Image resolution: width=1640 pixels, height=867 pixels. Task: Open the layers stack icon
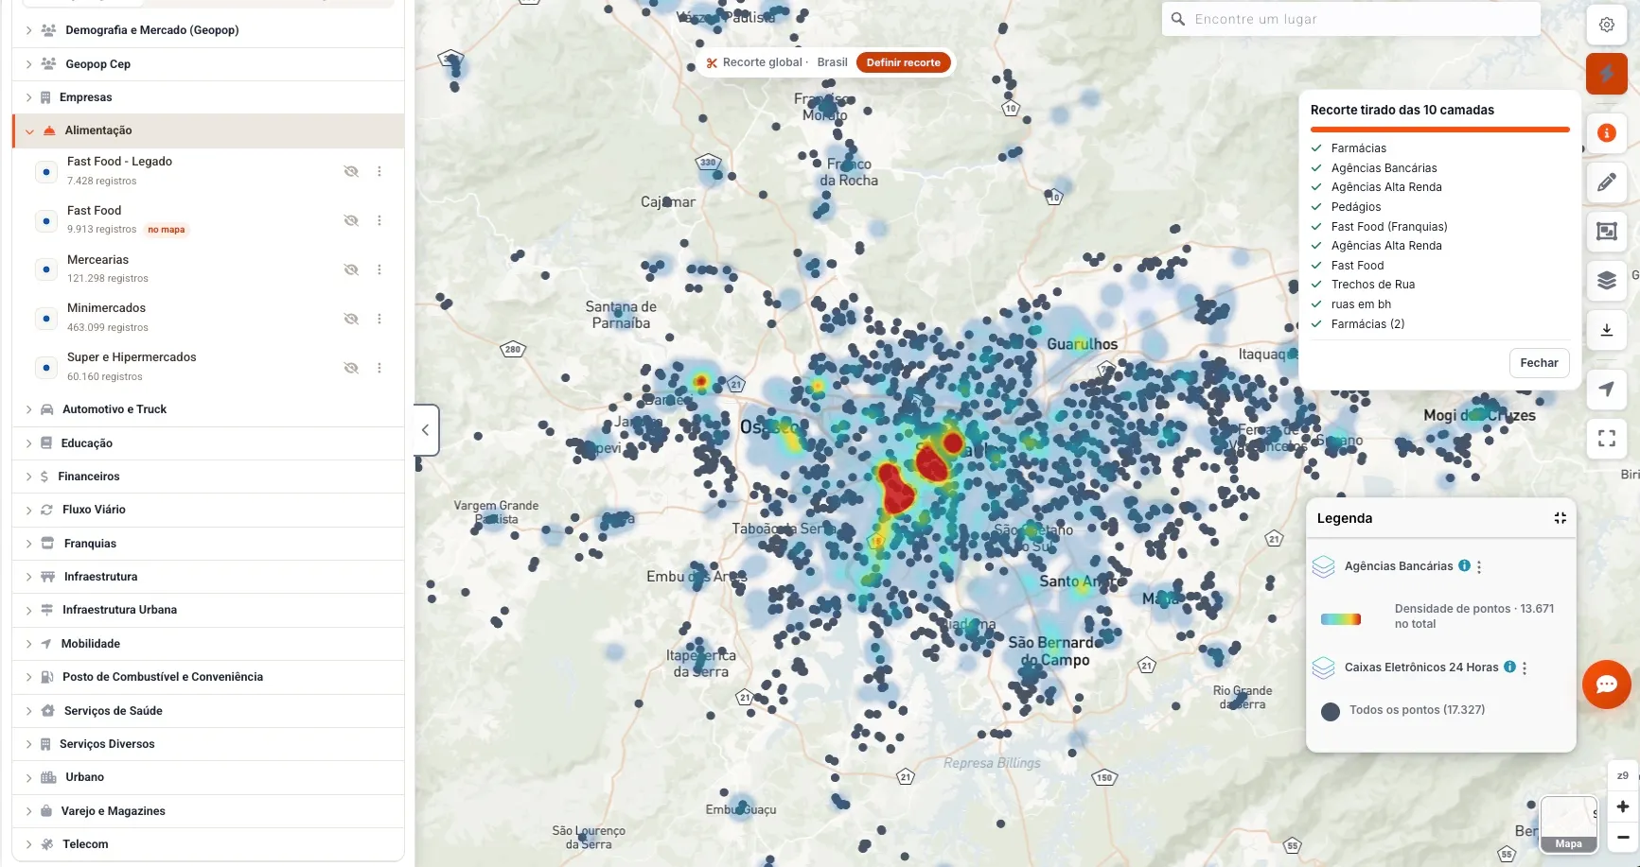(1607, 280)
